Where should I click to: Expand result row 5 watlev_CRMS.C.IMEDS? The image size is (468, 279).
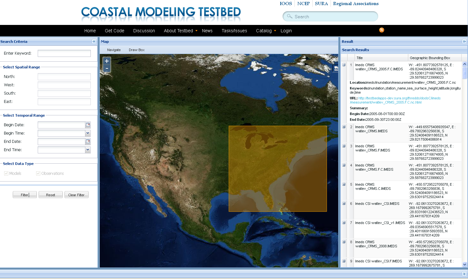click(344, 184)
